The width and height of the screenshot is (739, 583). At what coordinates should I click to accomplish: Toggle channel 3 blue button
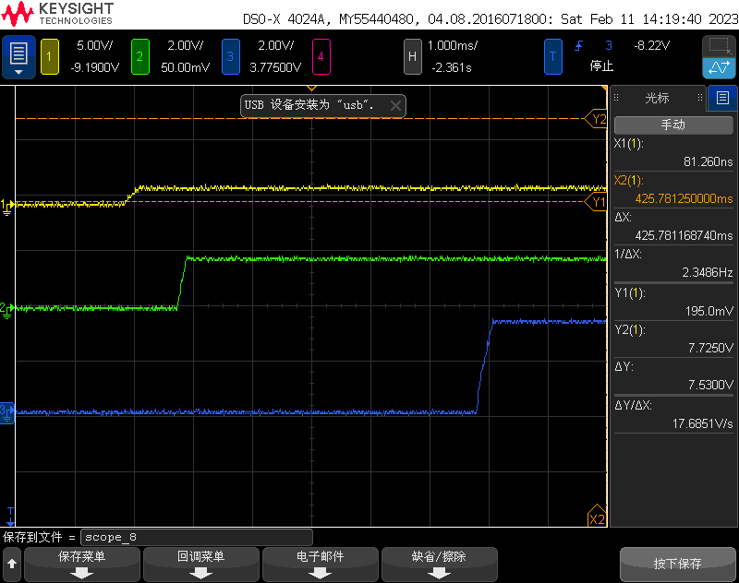pyautogui.click(x=230, y=57)
